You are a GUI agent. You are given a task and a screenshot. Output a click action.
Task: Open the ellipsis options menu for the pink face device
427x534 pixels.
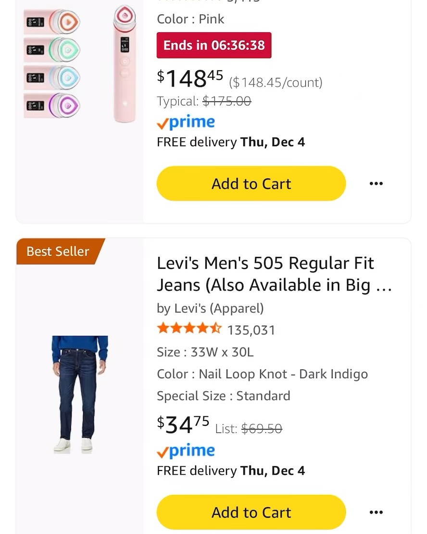point(376,183)
